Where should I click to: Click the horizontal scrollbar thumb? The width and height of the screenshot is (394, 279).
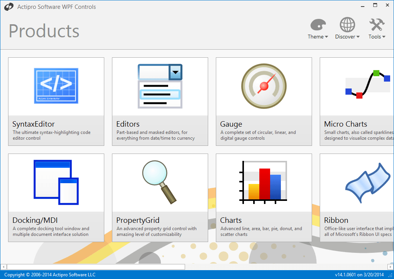coord(96,267)
